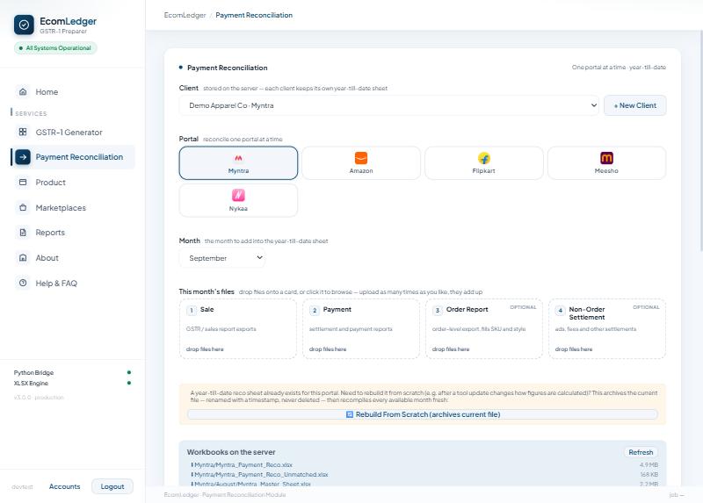Viewport: 703px width, 503px height.
Task: Click the Python Bridge status dot
Action: [x=129, y=373]
